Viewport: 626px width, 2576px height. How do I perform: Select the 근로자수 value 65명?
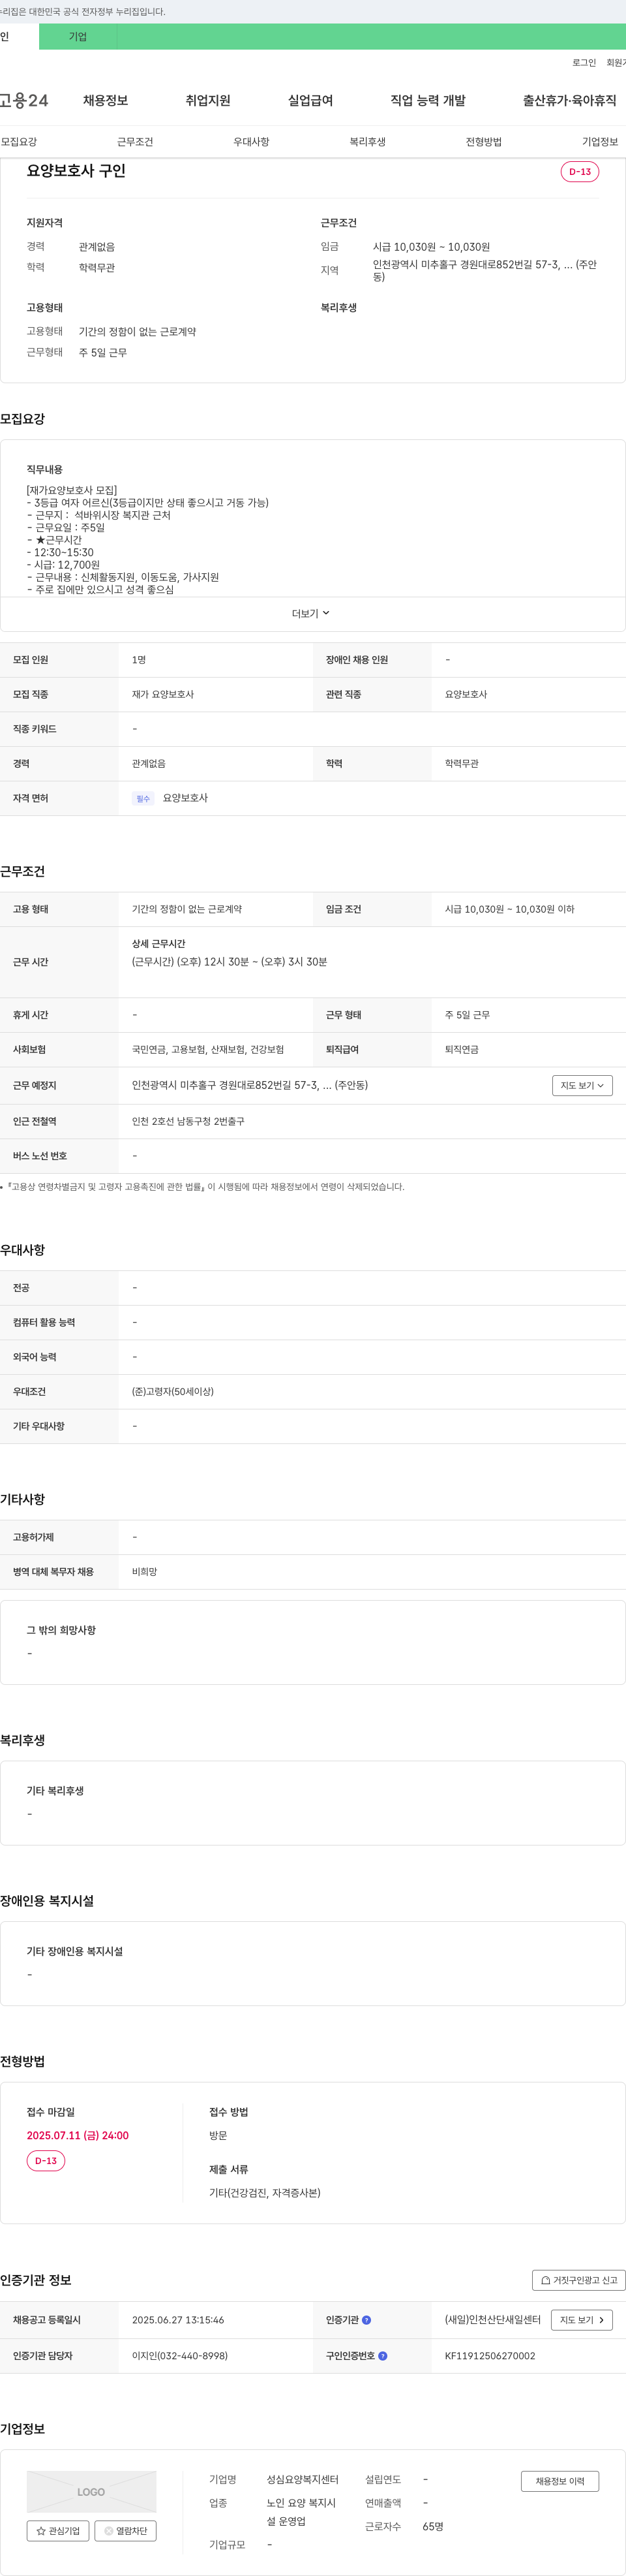[433, 2527]
